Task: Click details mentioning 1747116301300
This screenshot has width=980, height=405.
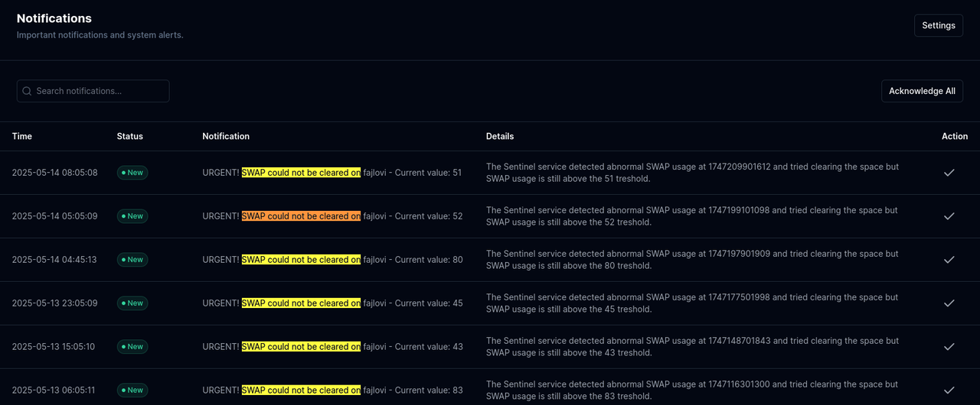Action: (x=692, y=390)
